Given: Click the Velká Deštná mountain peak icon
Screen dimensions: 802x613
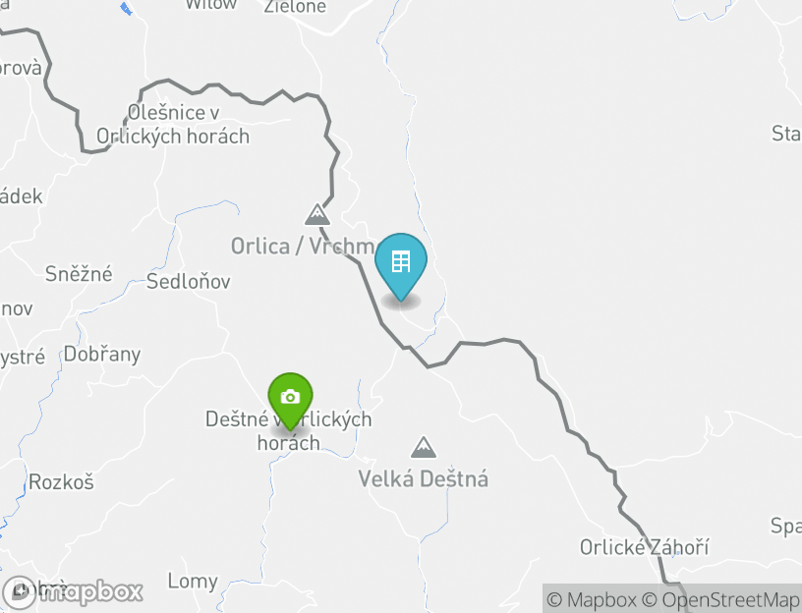Looking at the screenshot, I should coord(424,447).
